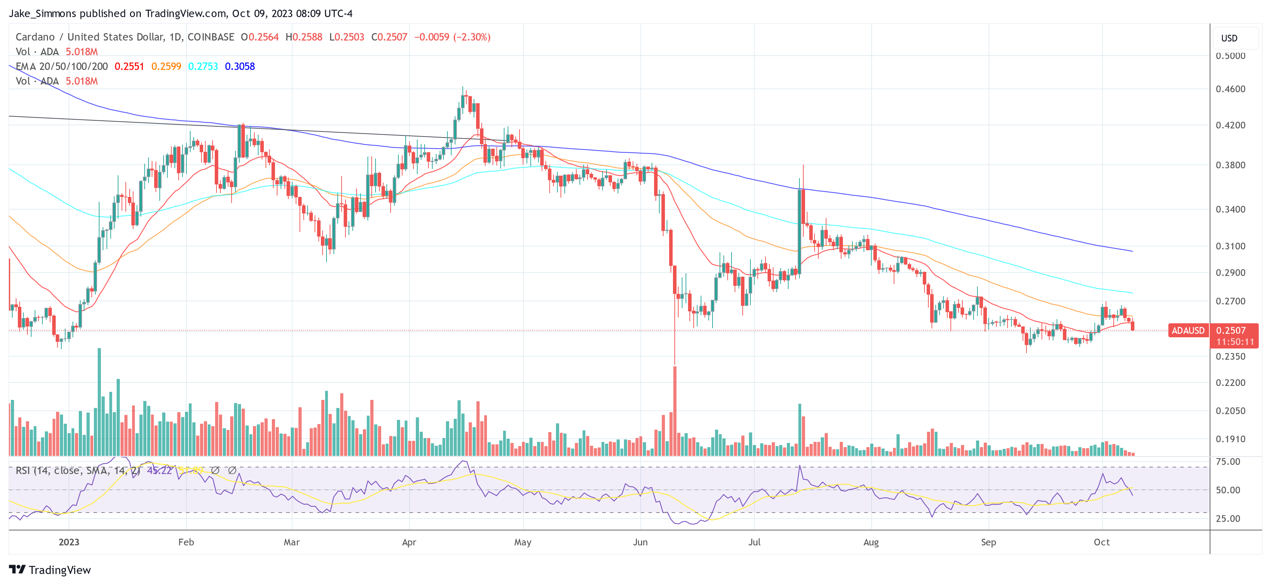
Task: Click the Aug label on time axis
Action: 871,542
